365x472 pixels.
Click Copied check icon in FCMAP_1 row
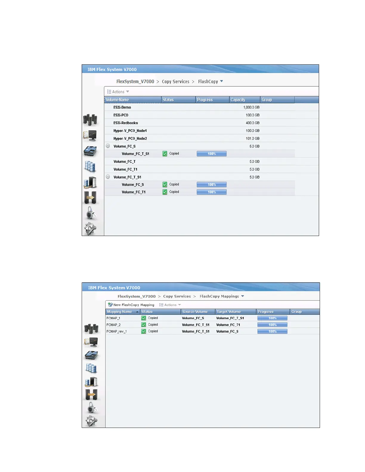[x=144, y=318]
